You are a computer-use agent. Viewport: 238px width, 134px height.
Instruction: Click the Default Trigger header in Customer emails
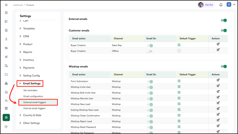pos(188,39)
